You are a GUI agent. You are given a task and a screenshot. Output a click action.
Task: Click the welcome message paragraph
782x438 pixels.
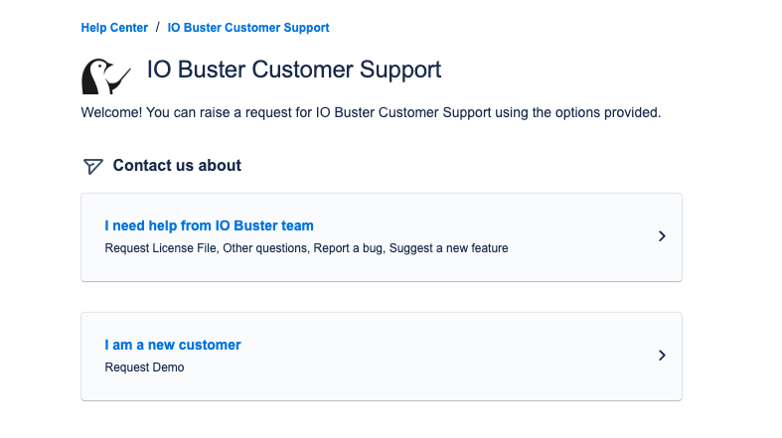pos(370,113)
